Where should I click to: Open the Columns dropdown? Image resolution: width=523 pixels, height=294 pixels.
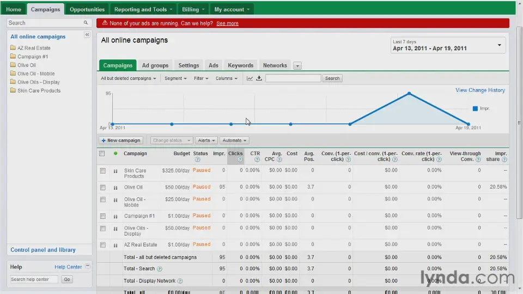coord(227,78)
